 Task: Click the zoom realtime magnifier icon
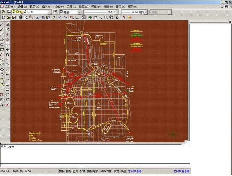(x=101, y=17)
